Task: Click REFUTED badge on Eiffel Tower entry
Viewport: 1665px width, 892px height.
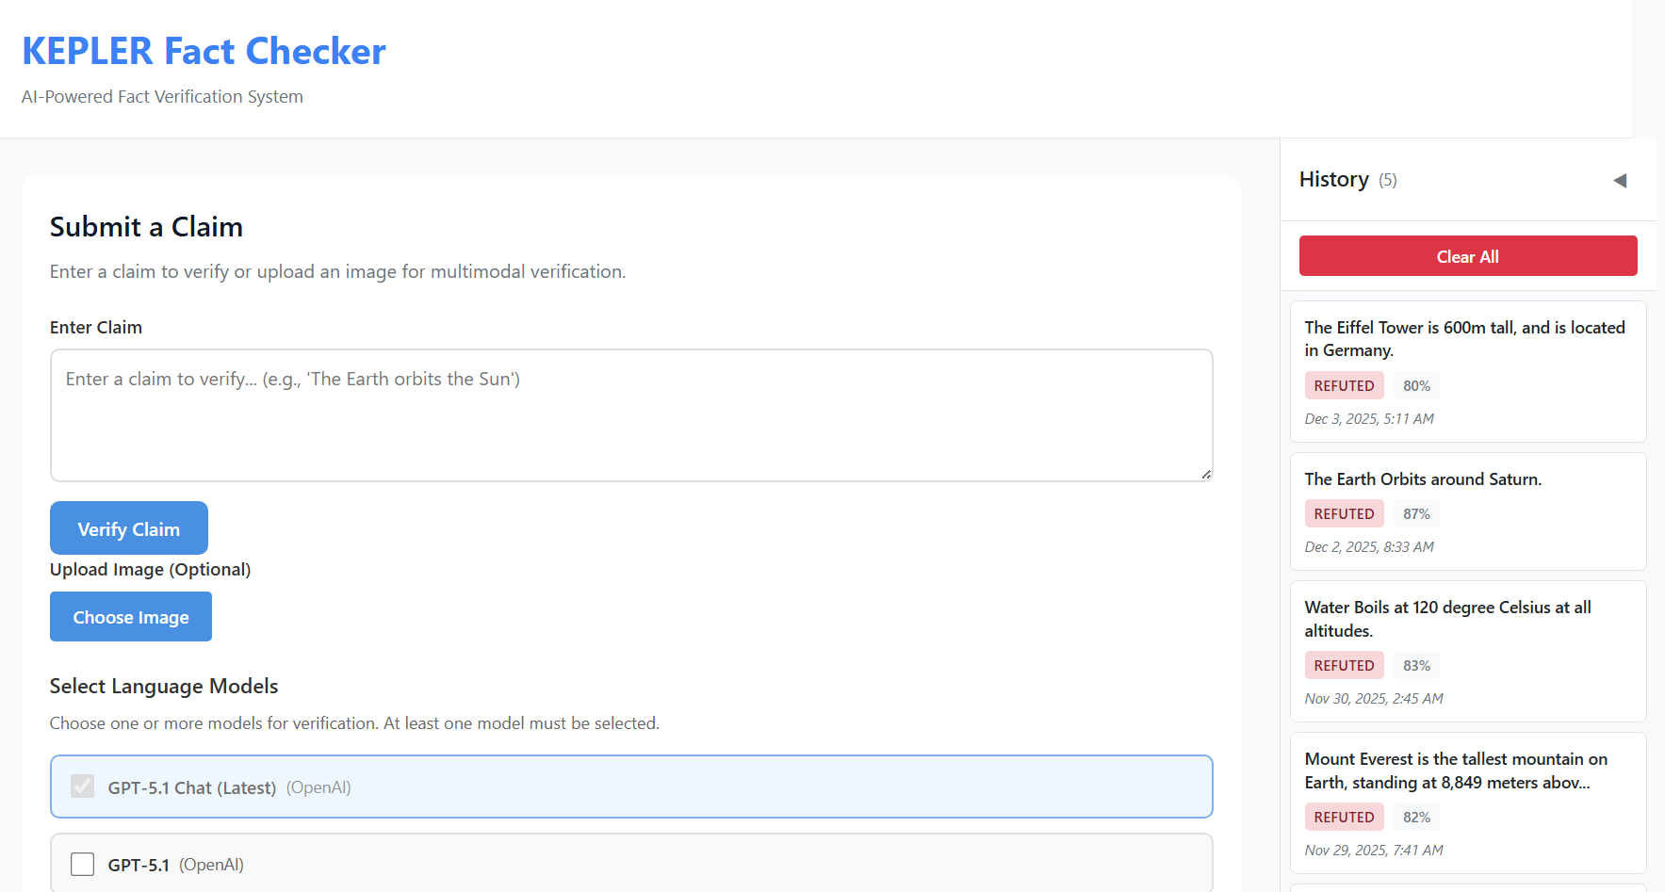Action: (x=1344, y=386)
